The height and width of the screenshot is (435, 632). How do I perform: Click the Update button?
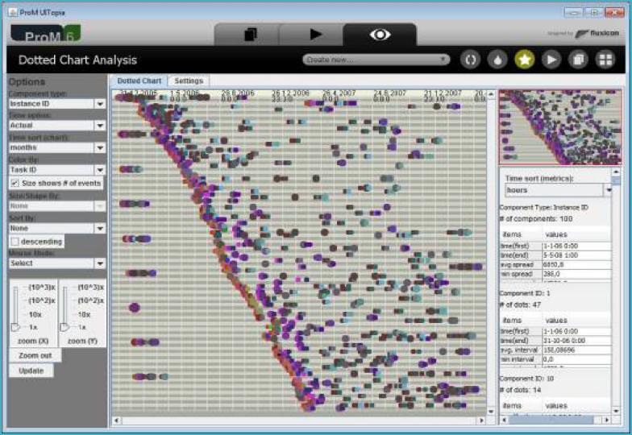point(31,371)
